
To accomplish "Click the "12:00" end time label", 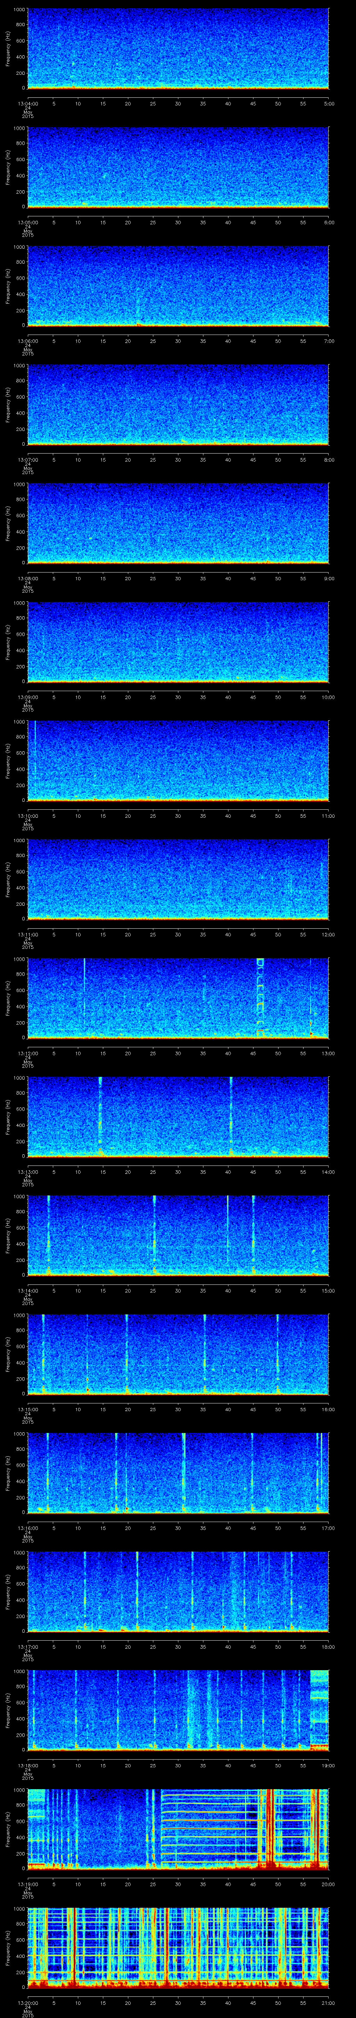I will (x=329, y=935).
